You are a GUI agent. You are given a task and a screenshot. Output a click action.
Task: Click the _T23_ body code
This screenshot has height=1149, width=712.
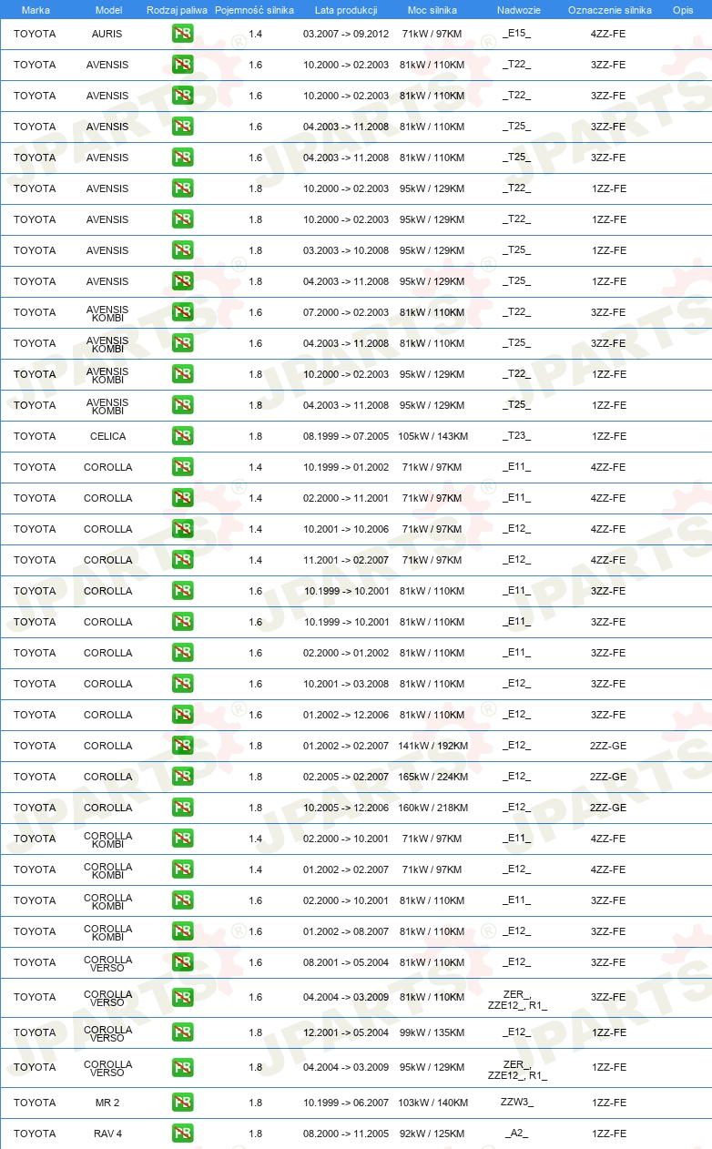pos(517,436)
